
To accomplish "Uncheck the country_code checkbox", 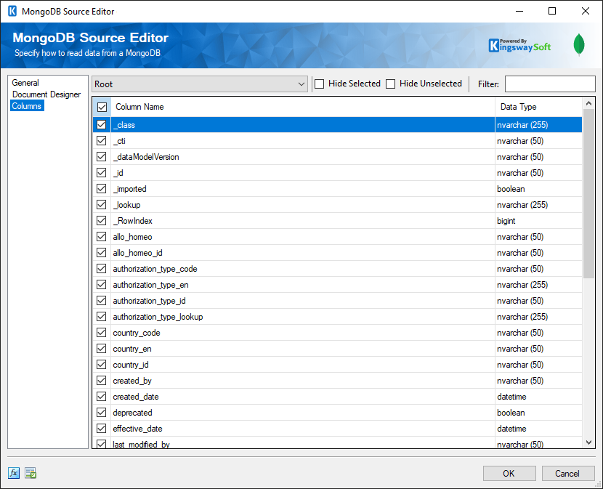I will click(x=102, y=332).
